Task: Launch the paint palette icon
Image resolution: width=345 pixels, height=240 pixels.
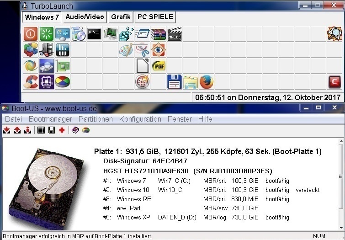Action: point(126,50)
